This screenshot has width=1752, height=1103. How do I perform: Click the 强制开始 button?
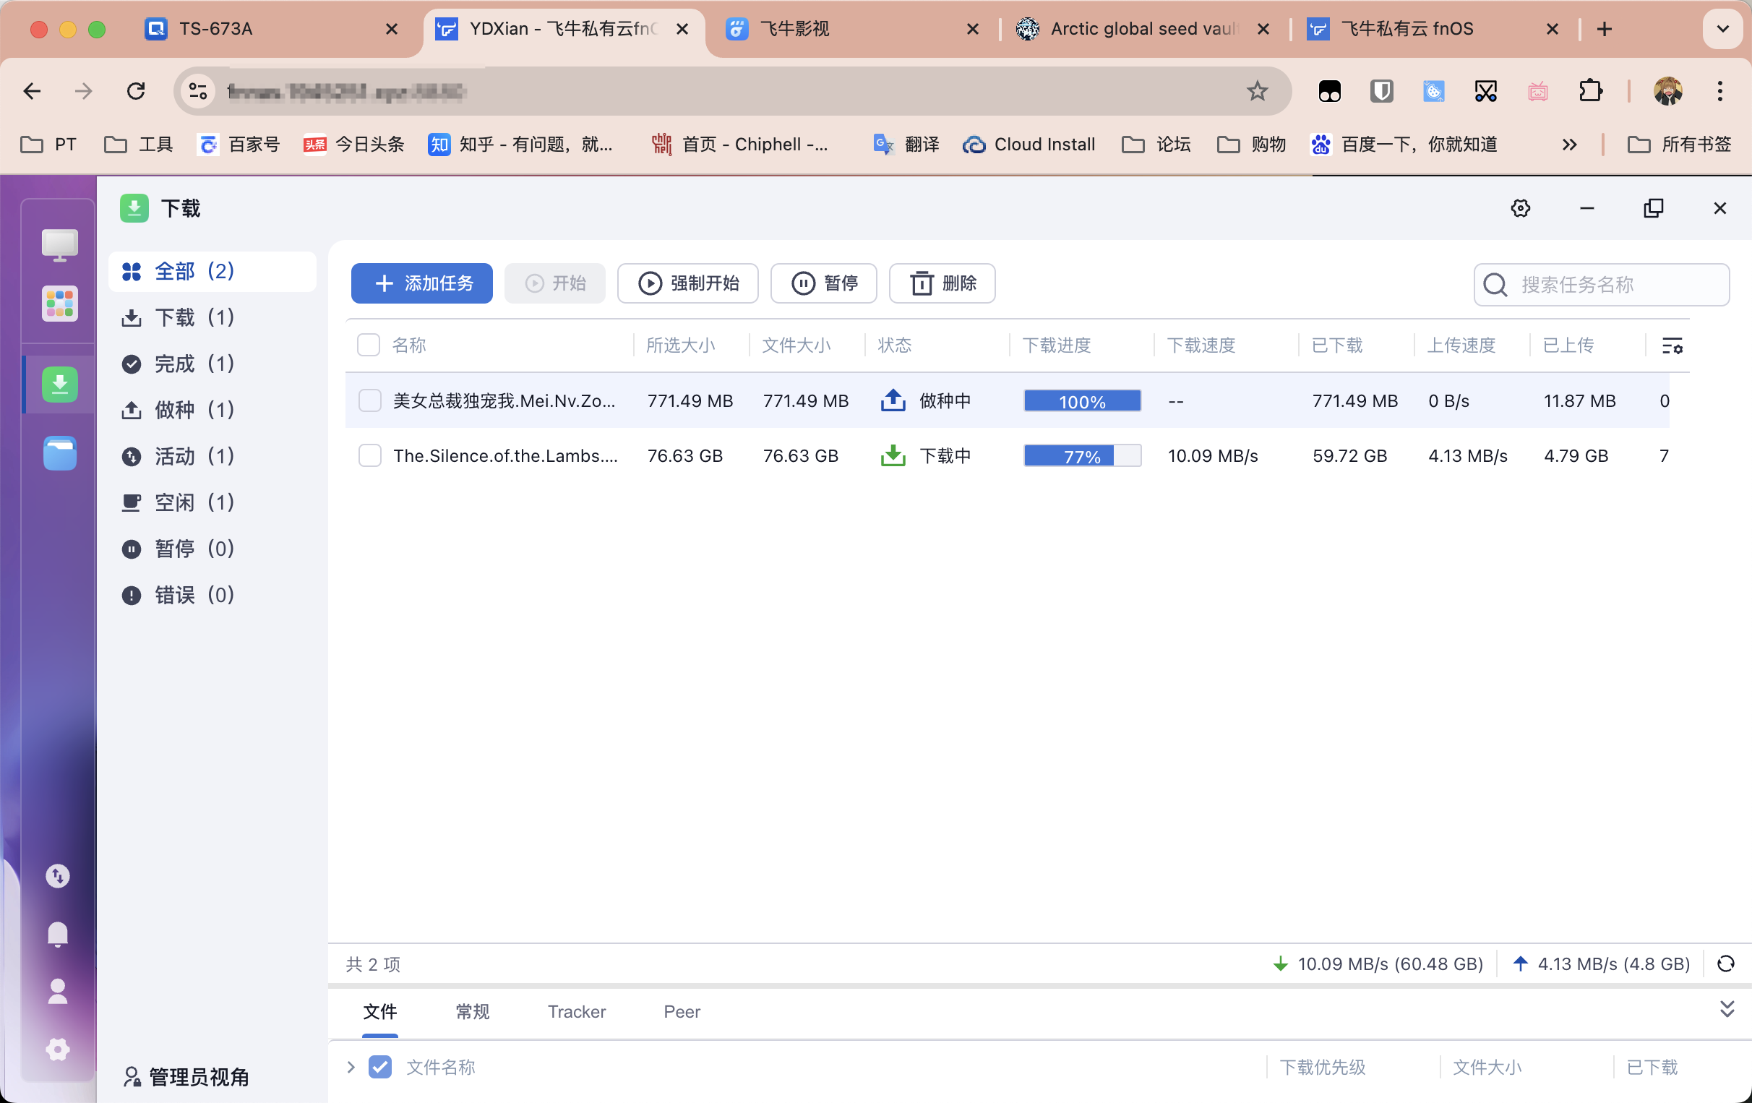(x=687, y=283)
